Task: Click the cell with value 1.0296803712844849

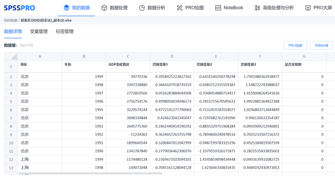Action: 260,110
